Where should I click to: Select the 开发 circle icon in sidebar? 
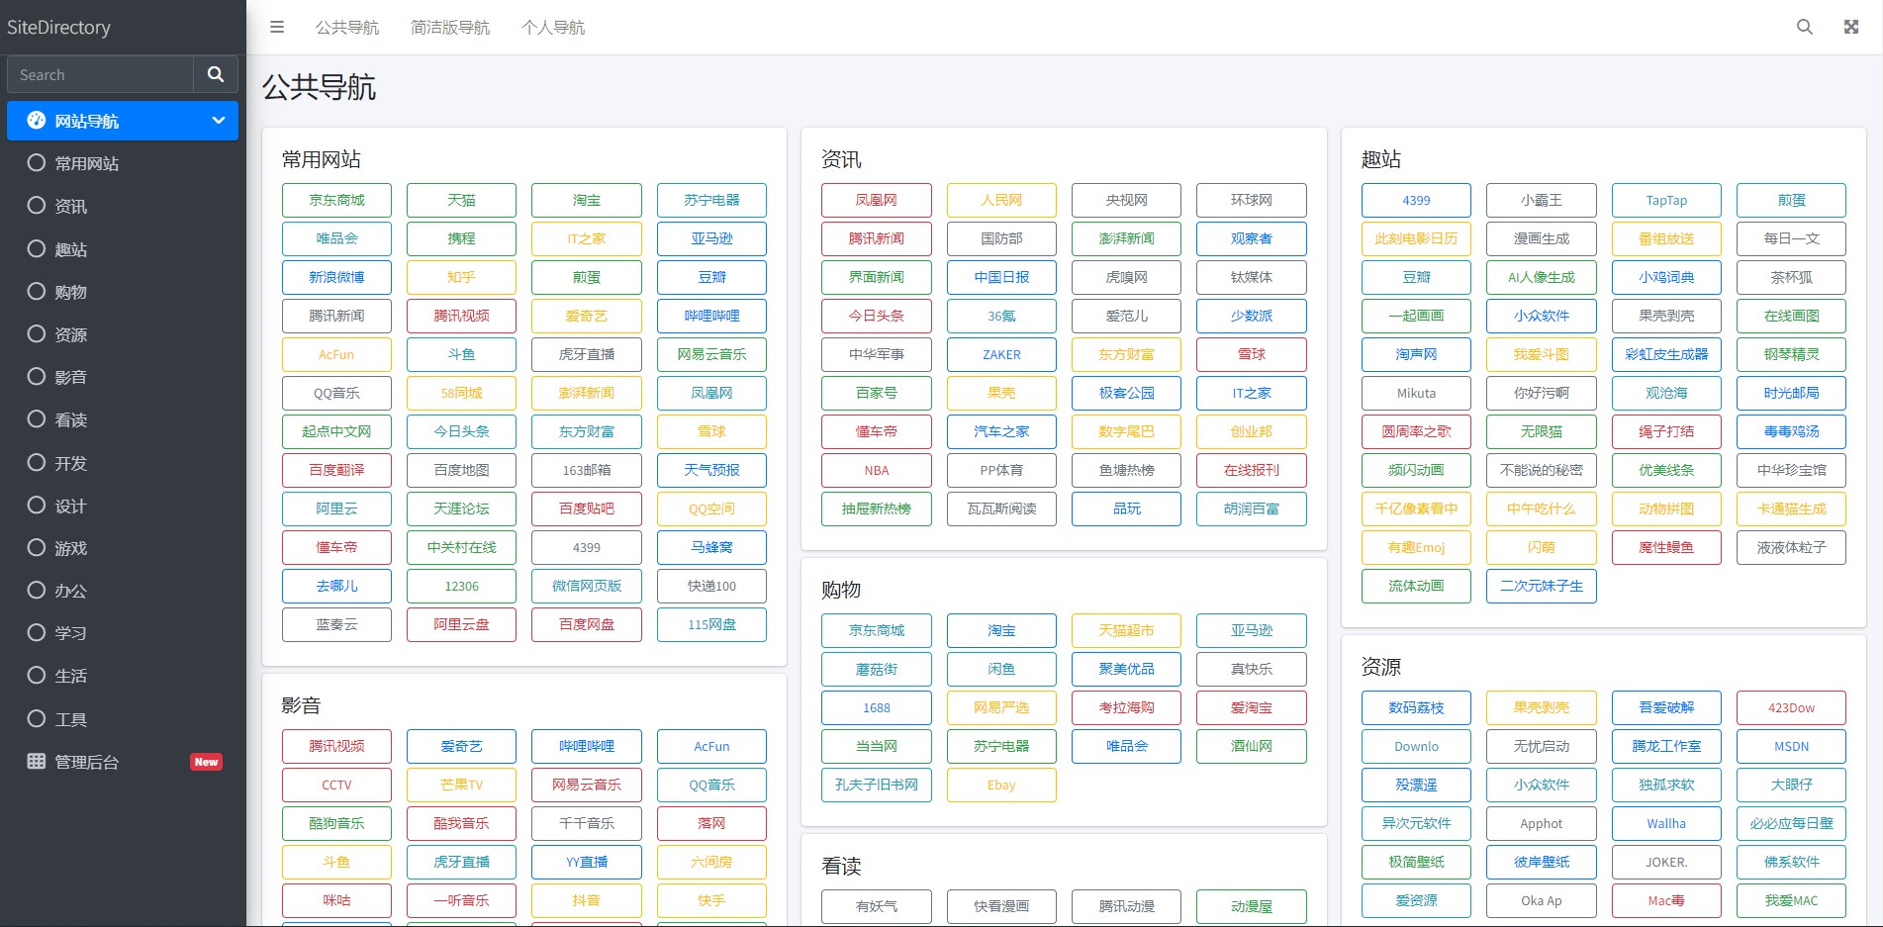click(x=37, y=462)
